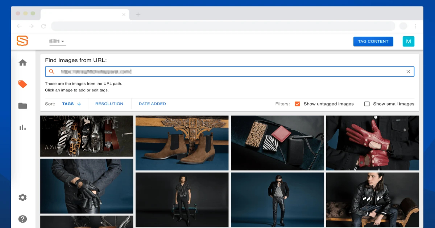Click the browser address bar
The image size is (435, 228).
tap(223, 26)
